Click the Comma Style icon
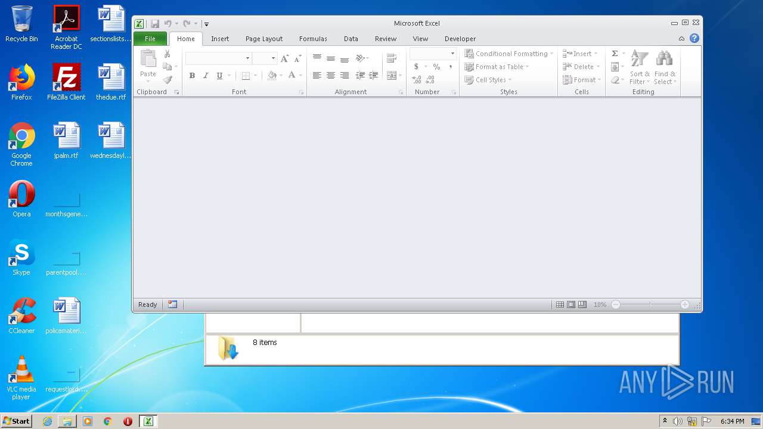Viewport: 763px width, 429px height. [451, 67]
